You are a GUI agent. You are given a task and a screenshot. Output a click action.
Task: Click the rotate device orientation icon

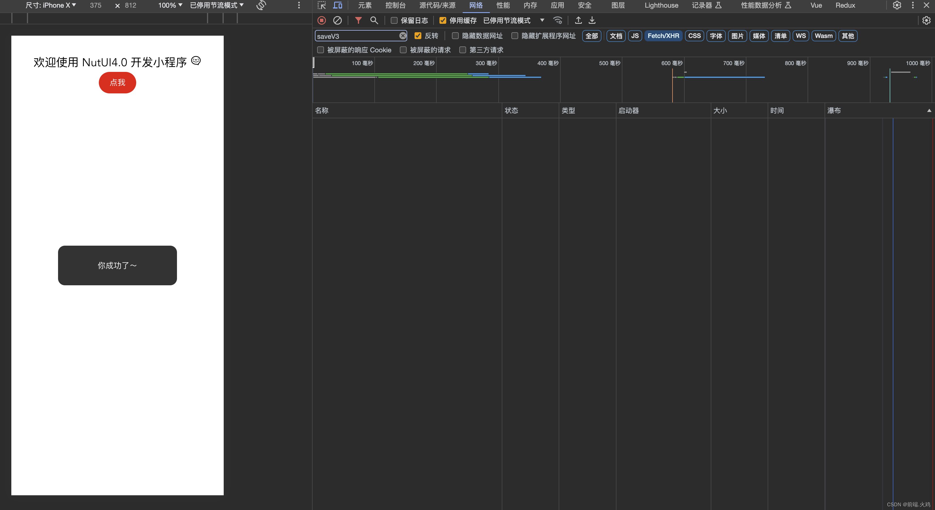(x=261, y=5)
